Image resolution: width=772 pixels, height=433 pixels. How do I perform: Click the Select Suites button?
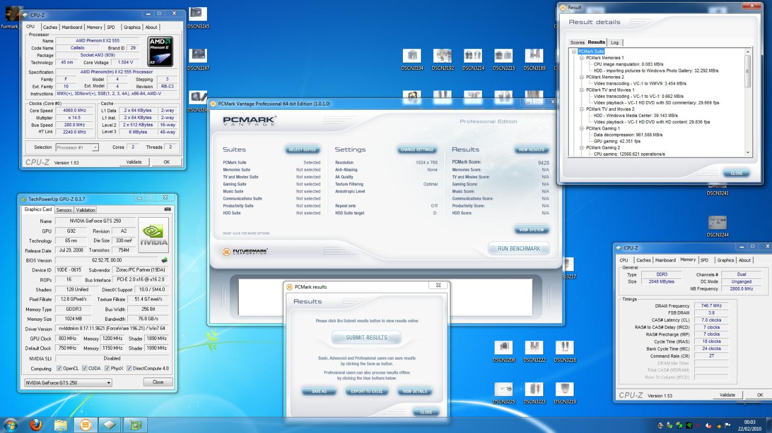tap(302, 150)
